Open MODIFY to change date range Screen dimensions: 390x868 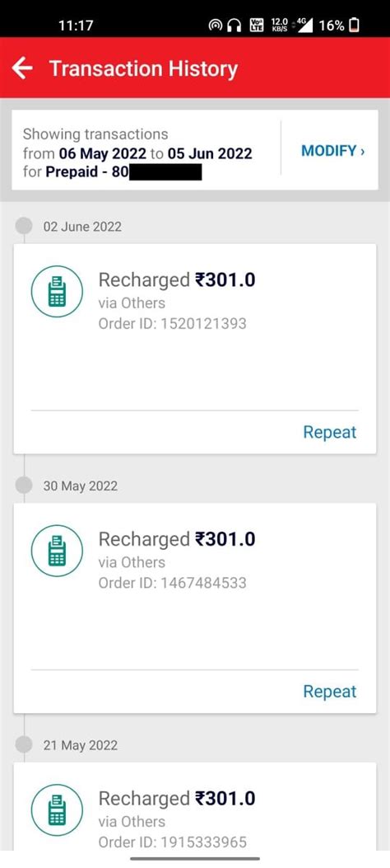point(332,151)
